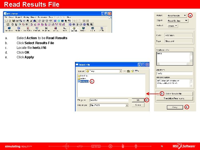Expand the Look in folder dropdown

pyautogui.click(x=121, y=71)
